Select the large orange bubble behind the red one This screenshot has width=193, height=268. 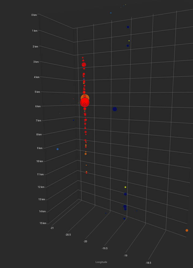[85, 97]
